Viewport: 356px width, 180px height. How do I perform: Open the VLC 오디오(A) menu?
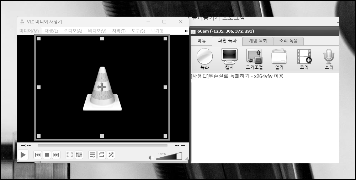point(73,31)
